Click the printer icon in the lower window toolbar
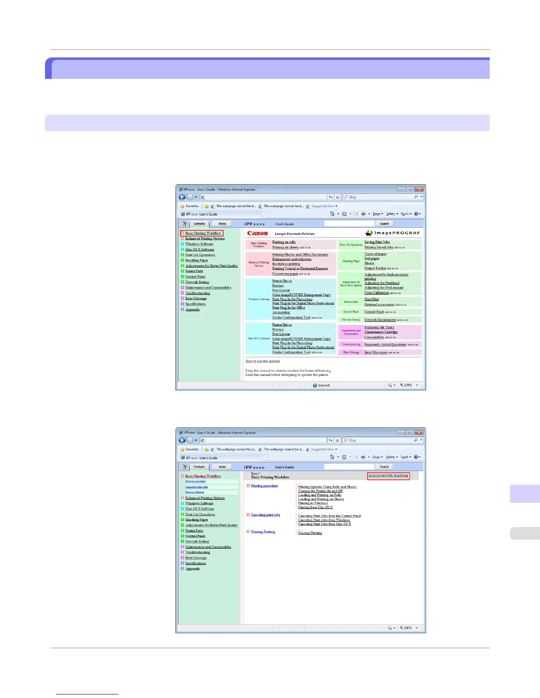540x698 pixels. pos(364,457)
